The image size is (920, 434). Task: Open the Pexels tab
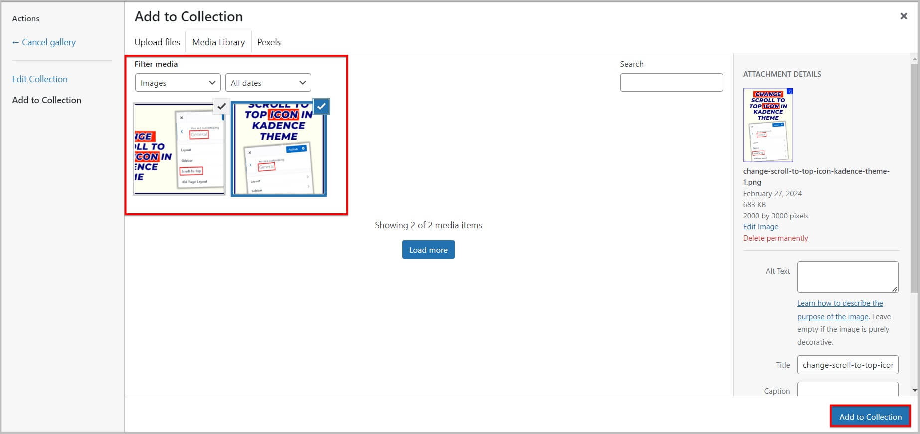269,42
